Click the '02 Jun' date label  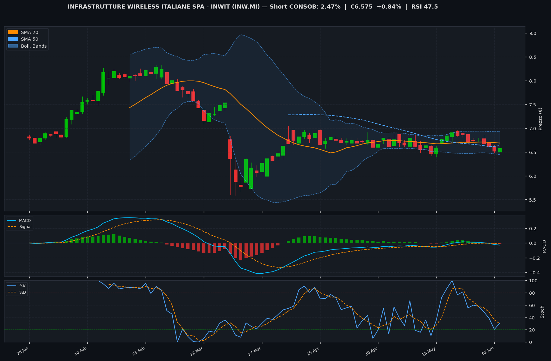point(488,351)
